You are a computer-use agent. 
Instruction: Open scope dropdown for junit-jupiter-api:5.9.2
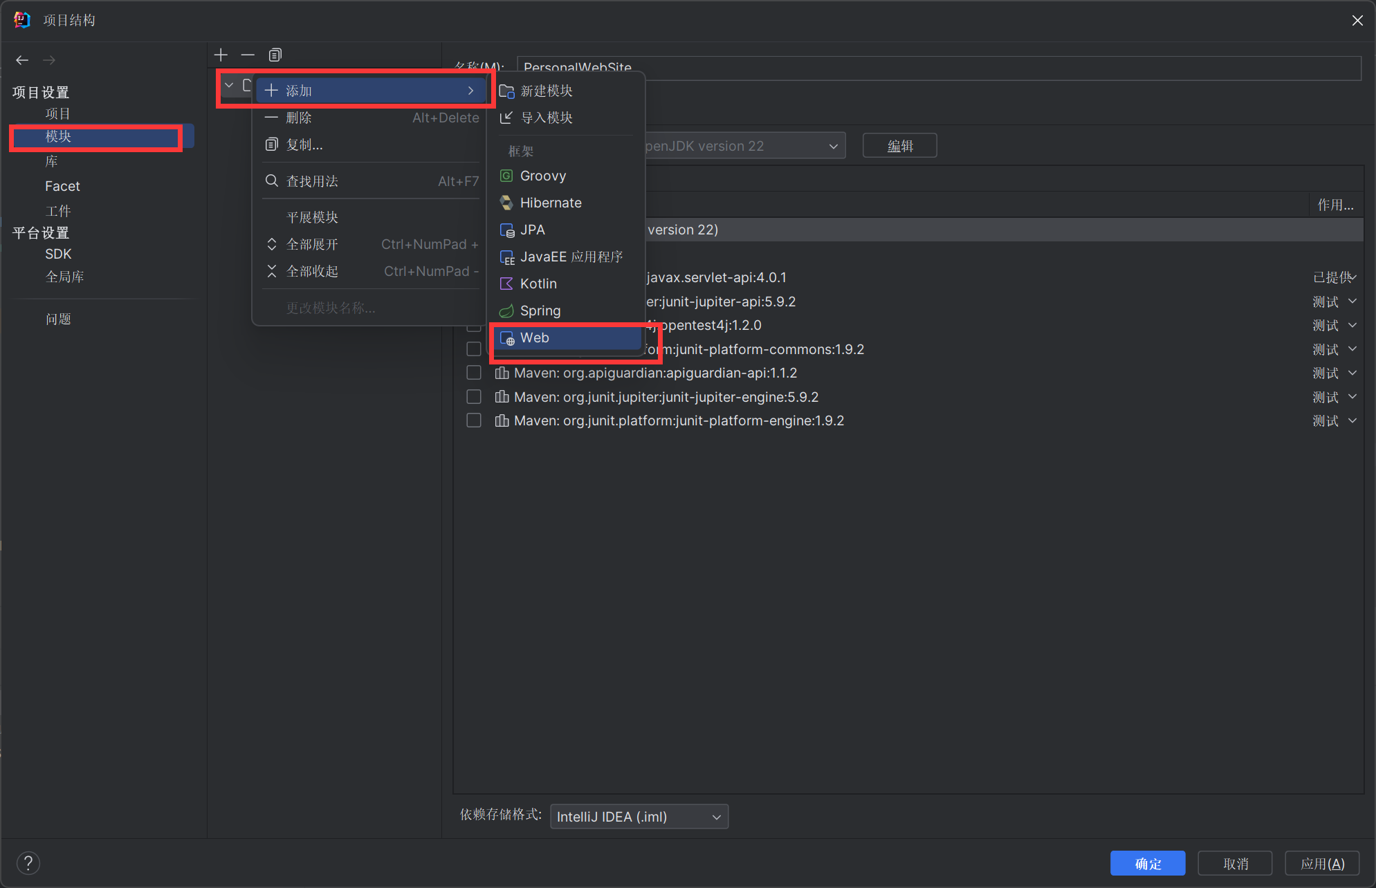(1334, 302)
